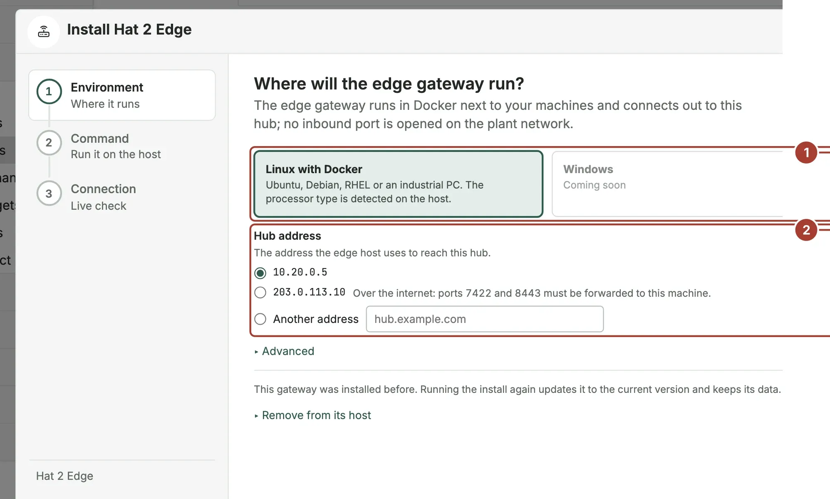Click the edge gateway router icon in header
Image resolution: width=830 pixels, height=499 pixels.
click(x=44, y=32)
